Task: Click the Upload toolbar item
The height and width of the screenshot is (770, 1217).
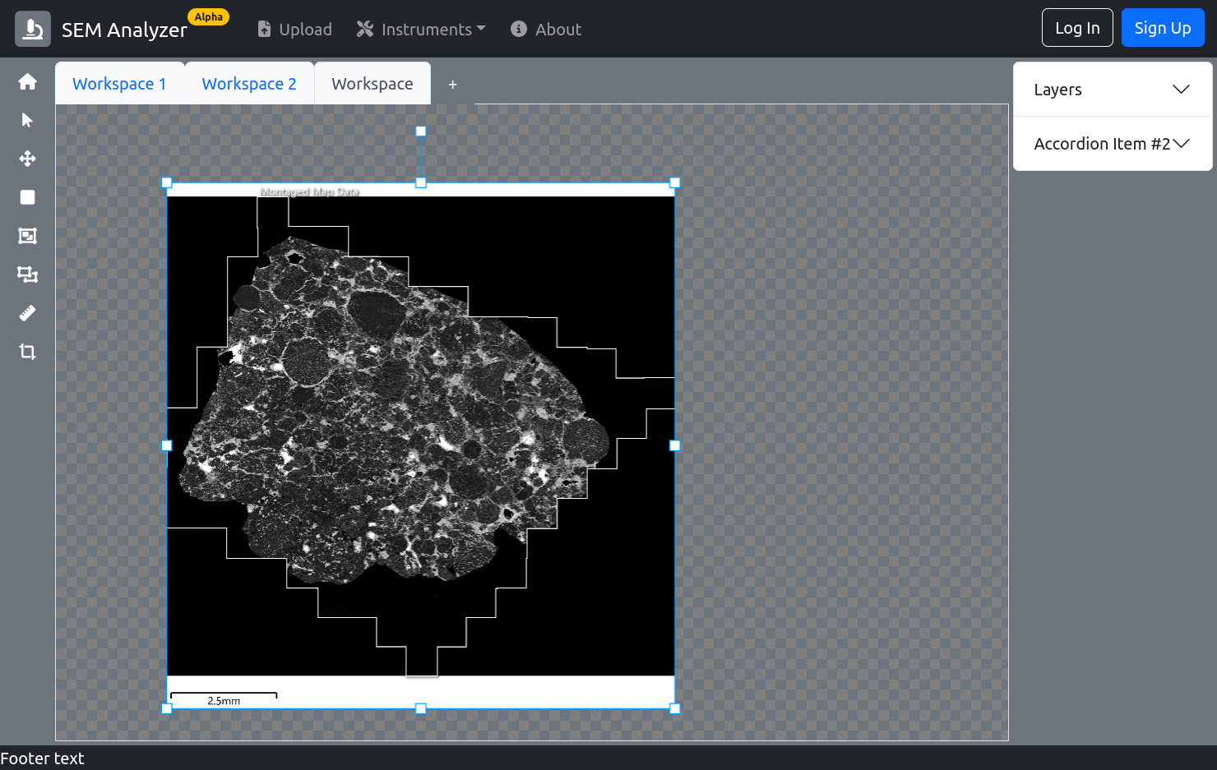Action: click(294, 29)
